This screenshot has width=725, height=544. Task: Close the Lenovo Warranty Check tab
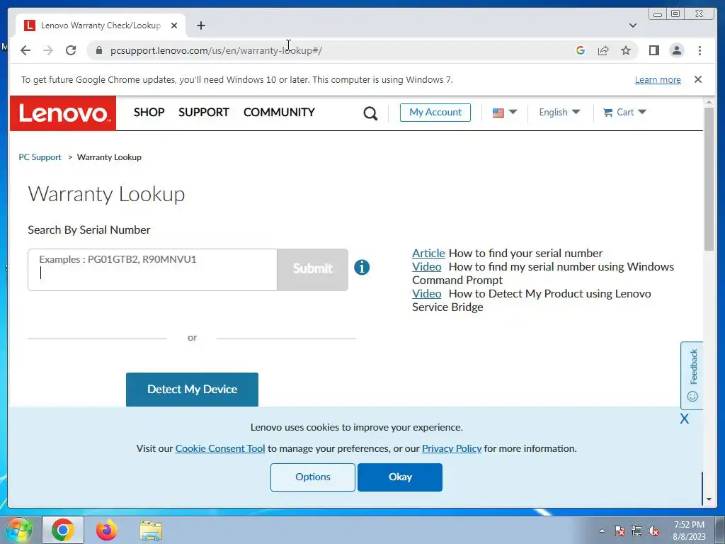click(174, 25)
